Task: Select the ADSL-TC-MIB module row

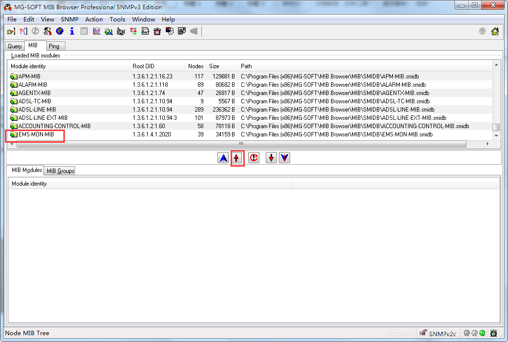Action: 250,101
